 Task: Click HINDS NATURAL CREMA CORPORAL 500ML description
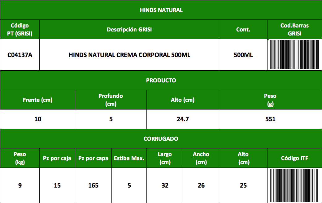[129, 55]
